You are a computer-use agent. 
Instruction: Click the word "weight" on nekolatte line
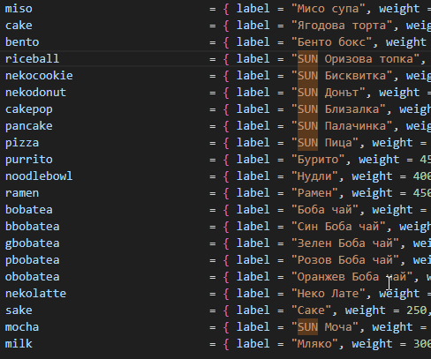coord(399,294)
